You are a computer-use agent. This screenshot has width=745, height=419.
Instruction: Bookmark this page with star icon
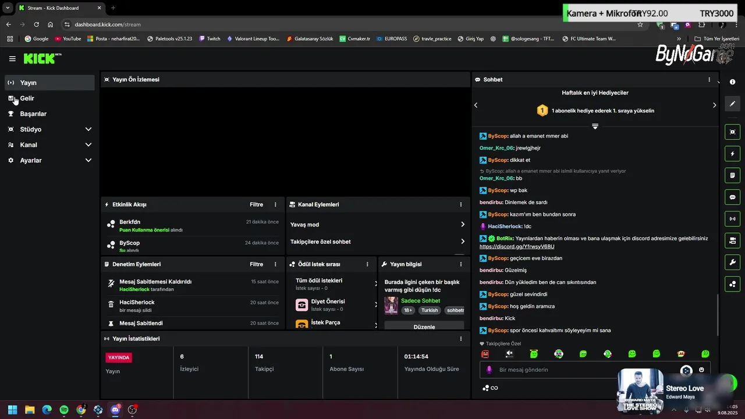[640, 24]
